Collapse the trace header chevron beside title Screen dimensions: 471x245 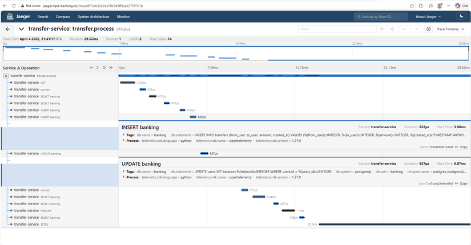(x=21, y=28)
